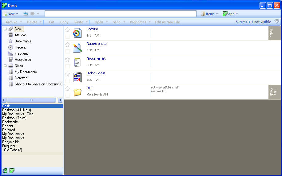Click the Bookmarks star icon in the sidebar

(x=11, y=41)
